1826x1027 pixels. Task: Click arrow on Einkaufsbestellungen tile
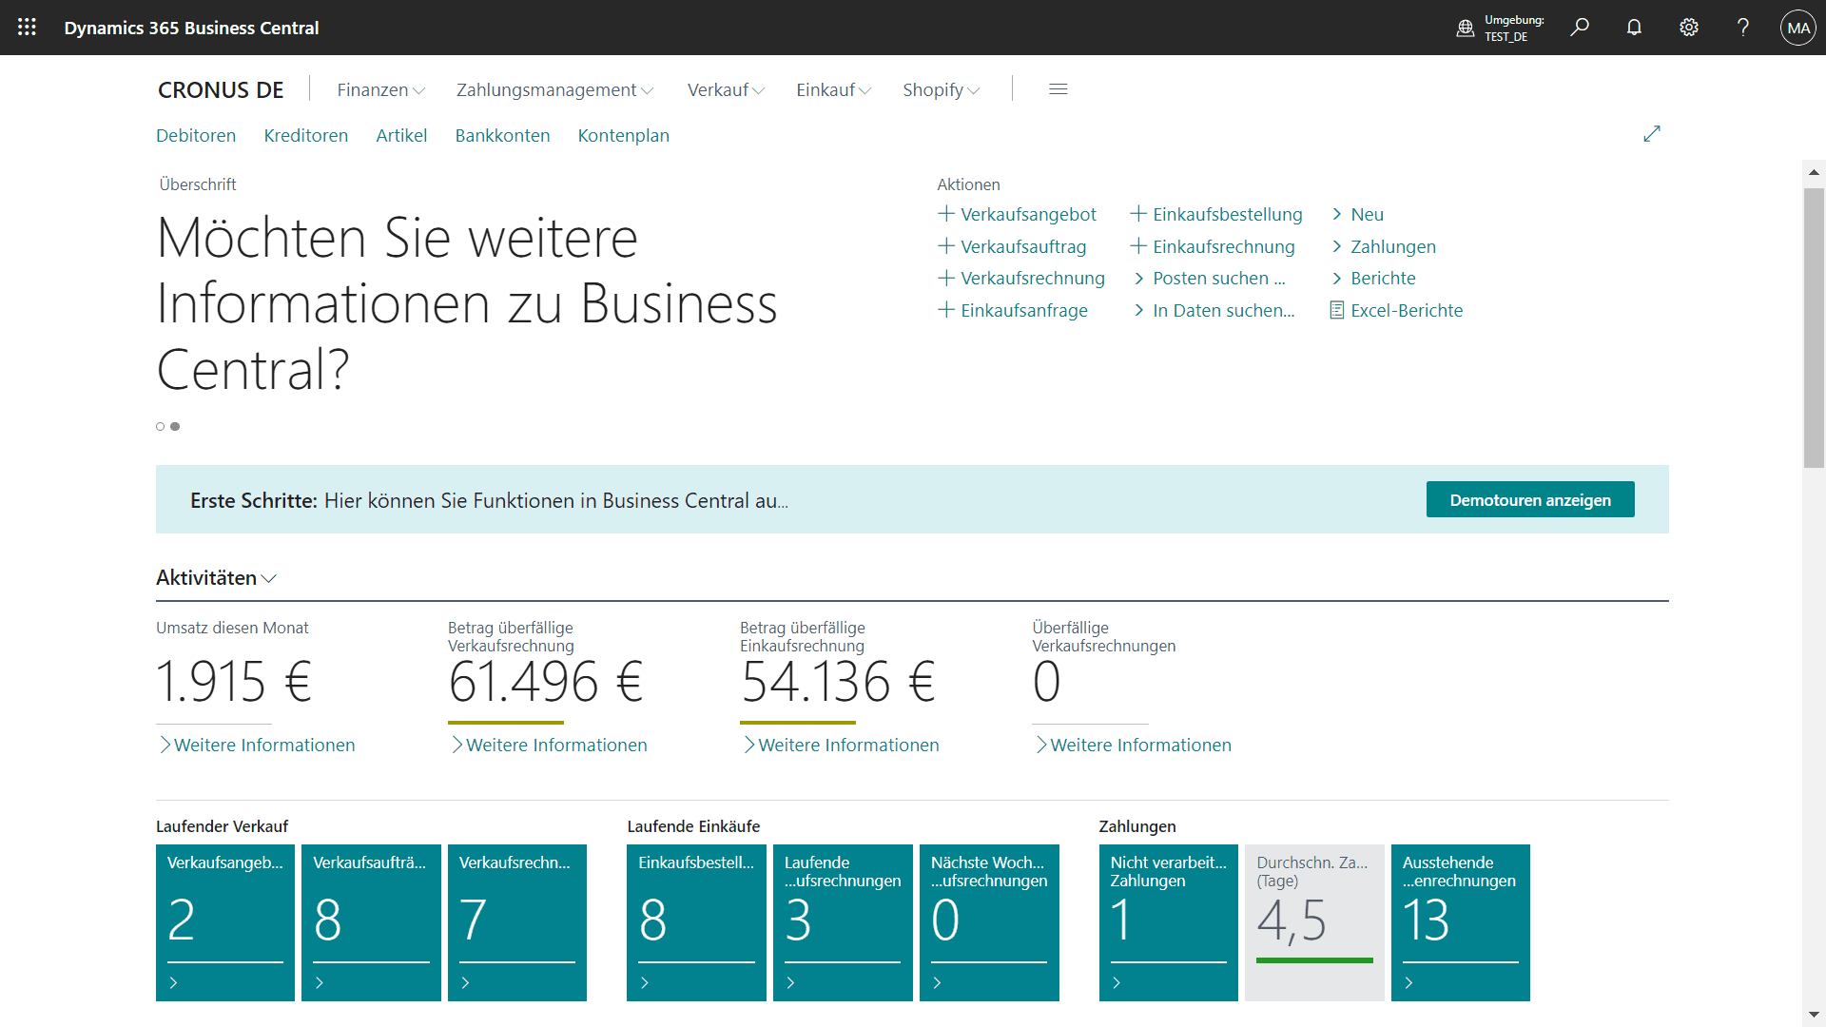click(x=645, y=982)
